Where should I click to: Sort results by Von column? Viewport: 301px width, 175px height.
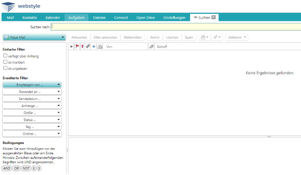(109, 46)
